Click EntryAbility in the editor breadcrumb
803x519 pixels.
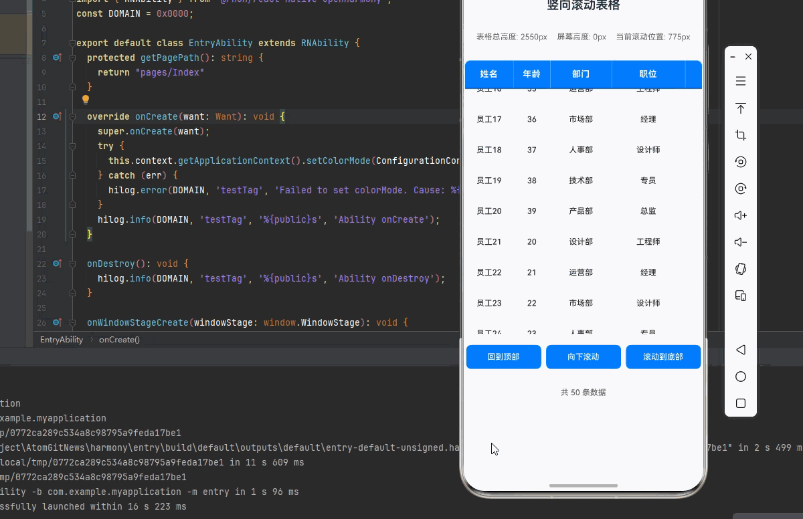click(x=62, y=340)
